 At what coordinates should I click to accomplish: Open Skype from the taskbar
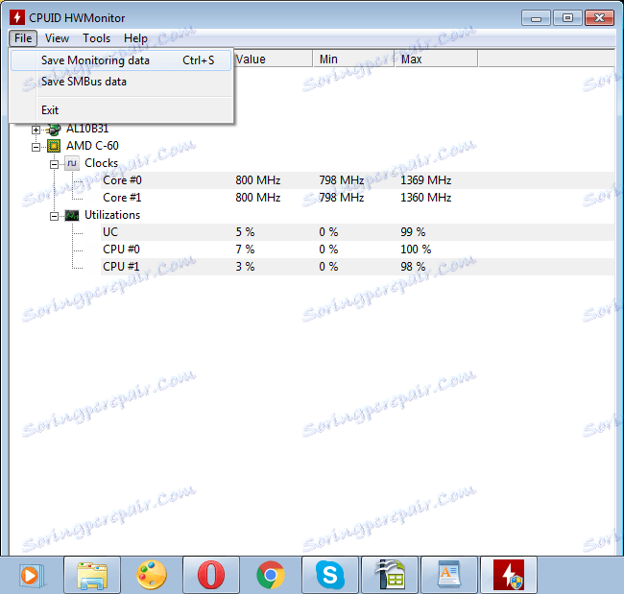[x=330, y=576]
